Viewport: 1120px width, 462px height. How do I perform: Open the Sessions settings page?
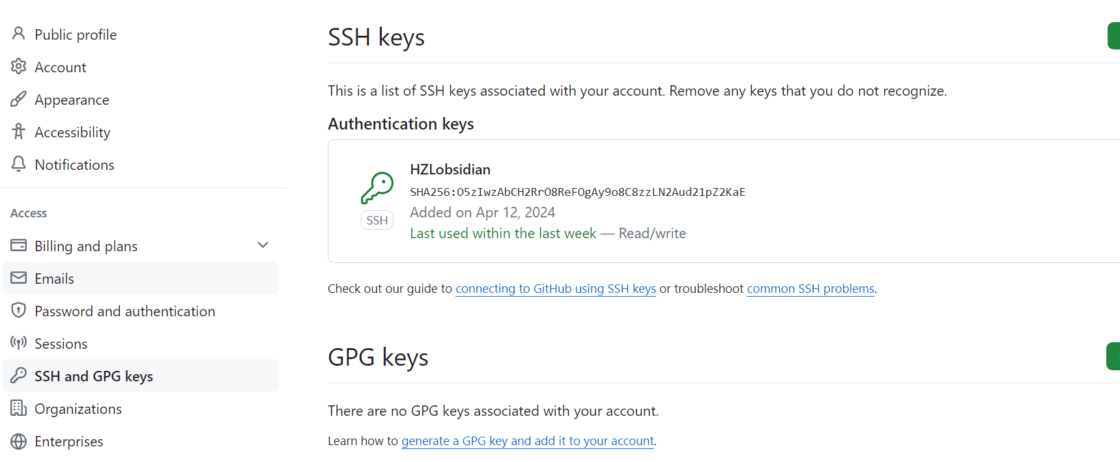point(61,344)
